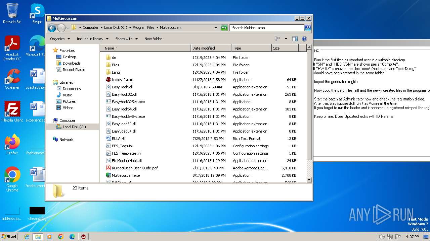Image resolution: width=430 pixels, height=241 pixels.
Task: Open the Share with dropdown
Action: click(126, 39)
